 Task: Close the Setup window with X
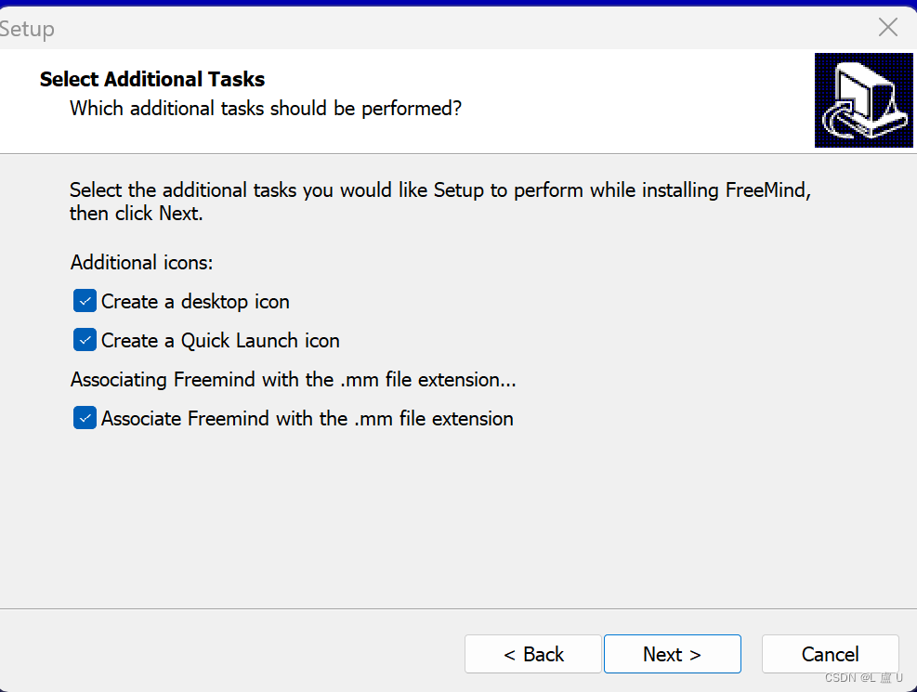tap(888, 28)
